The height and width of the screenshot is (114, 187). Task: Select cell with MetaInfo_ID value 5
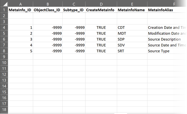[21, 51]
